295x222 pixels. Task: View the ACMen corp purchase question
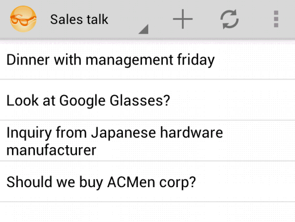click(x=148, y=181)
